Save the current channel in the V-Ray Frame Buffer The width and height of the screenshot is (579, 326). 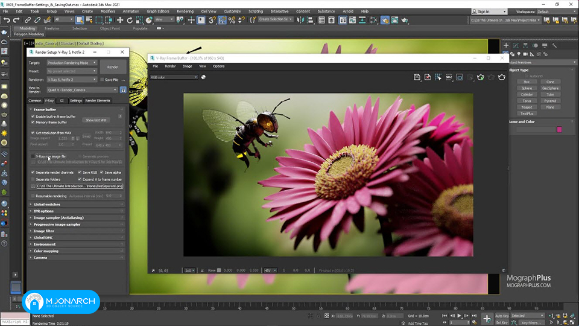pyautogui.click(x=417, y=77)
